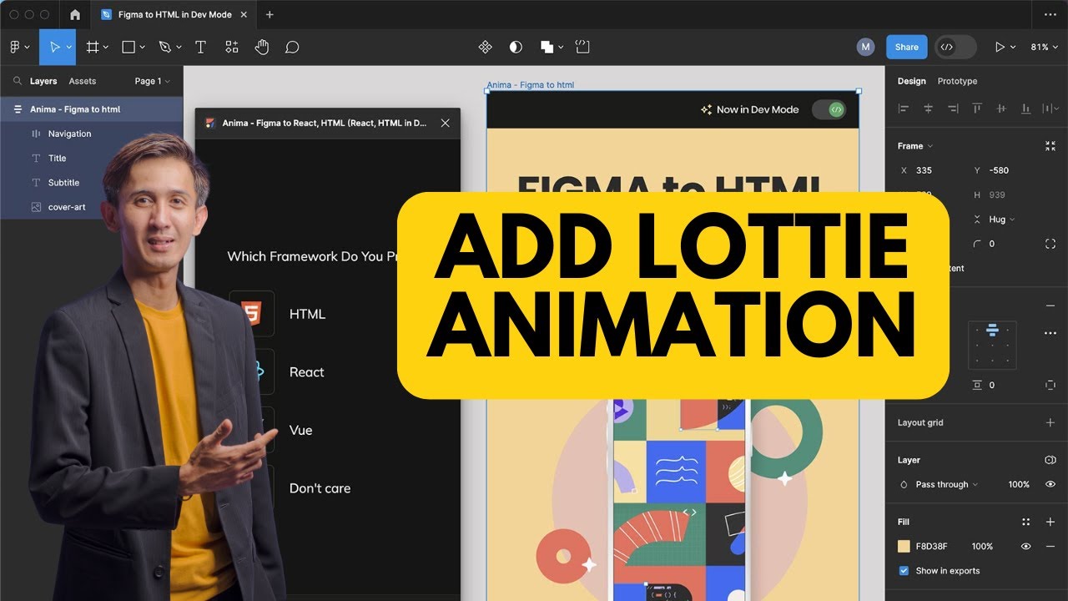1068x601 pixels.
Task: Hide the F8D38F fill
Action: pos(1026,547)
